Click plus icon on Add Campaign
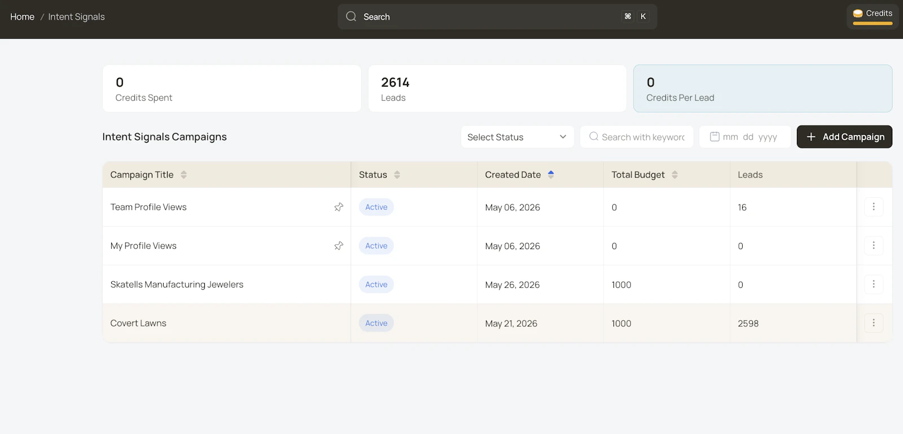This screenshot has width=903, height=434. (811, 137)
